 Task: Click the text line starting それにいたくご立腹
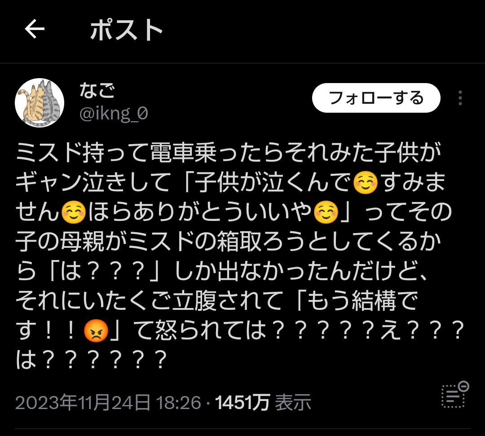pyautogui.click(x=217, y=301)
